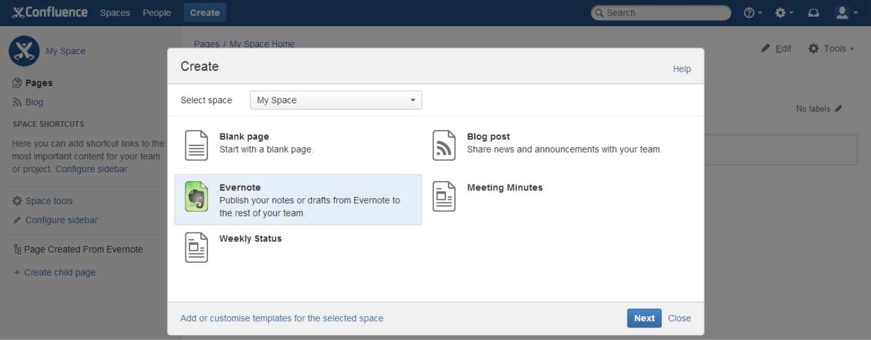Open the Select space dropdown

pos(336,100)
